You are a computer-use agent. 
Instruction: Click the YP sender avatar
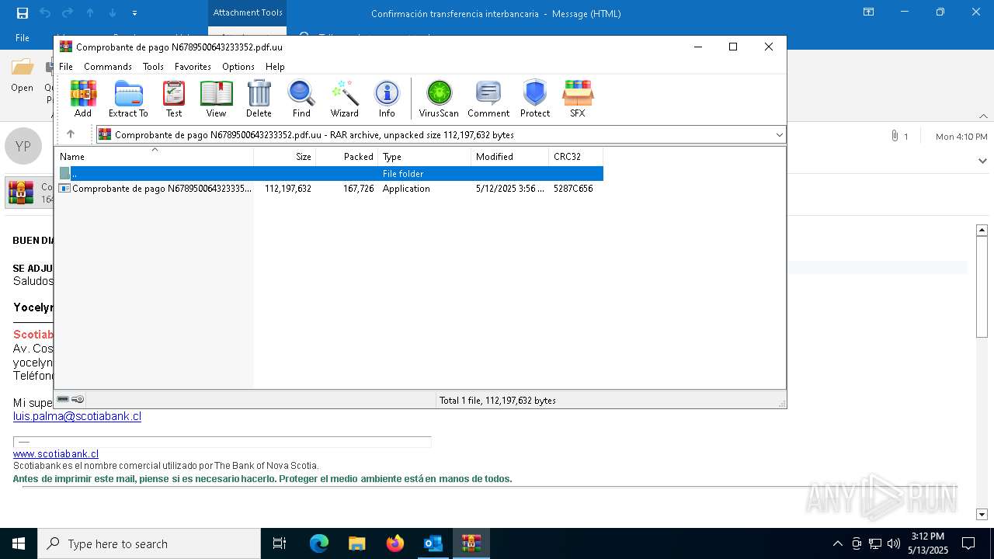click(23, 146)
